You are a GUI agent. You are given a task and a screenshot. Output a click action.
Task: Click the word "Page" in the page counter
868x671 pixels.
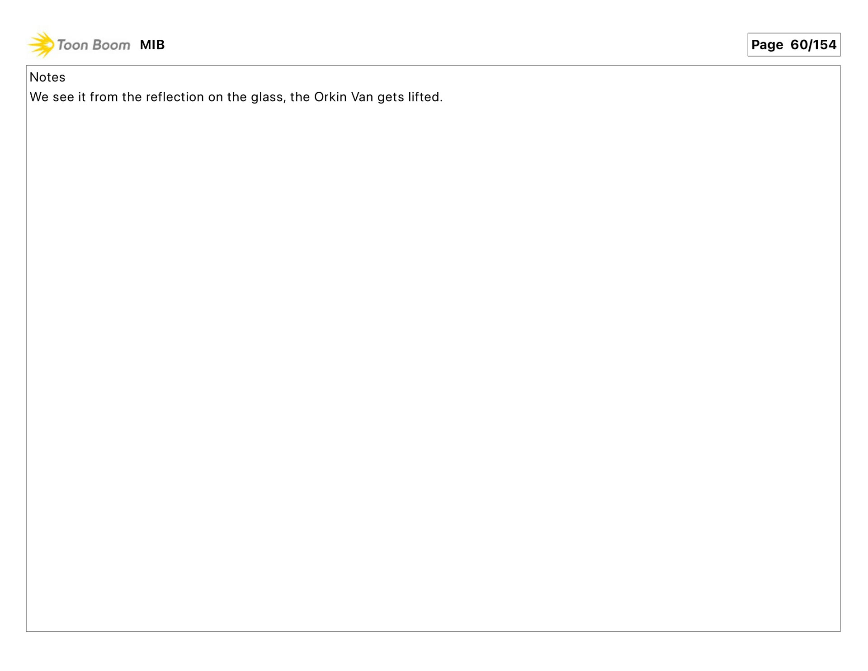[767, 45]
